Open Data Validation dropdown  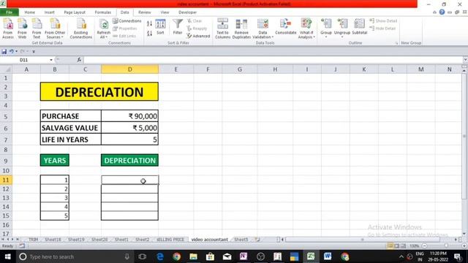point(263,28)
